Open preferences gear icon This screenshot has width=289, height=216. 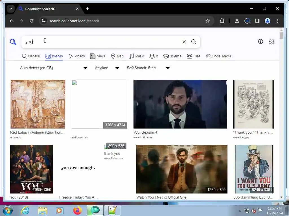[x=271, y=42]
